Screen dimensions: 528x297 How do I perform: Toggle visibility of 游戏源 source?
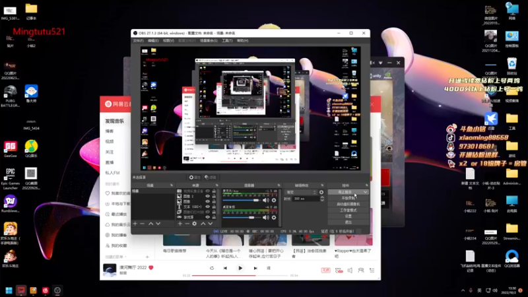coord(208,217)
